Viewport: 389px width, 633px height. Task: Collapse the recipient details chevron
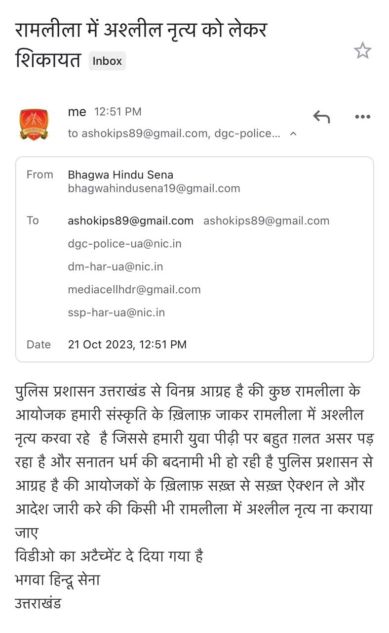point(293,134)
